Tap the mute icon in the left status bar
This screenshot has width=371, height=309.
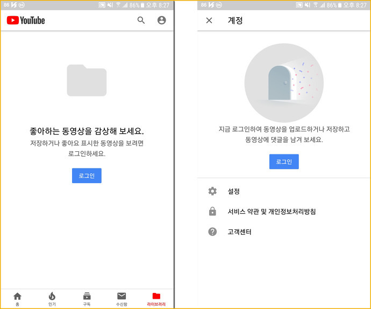[110, 5]
